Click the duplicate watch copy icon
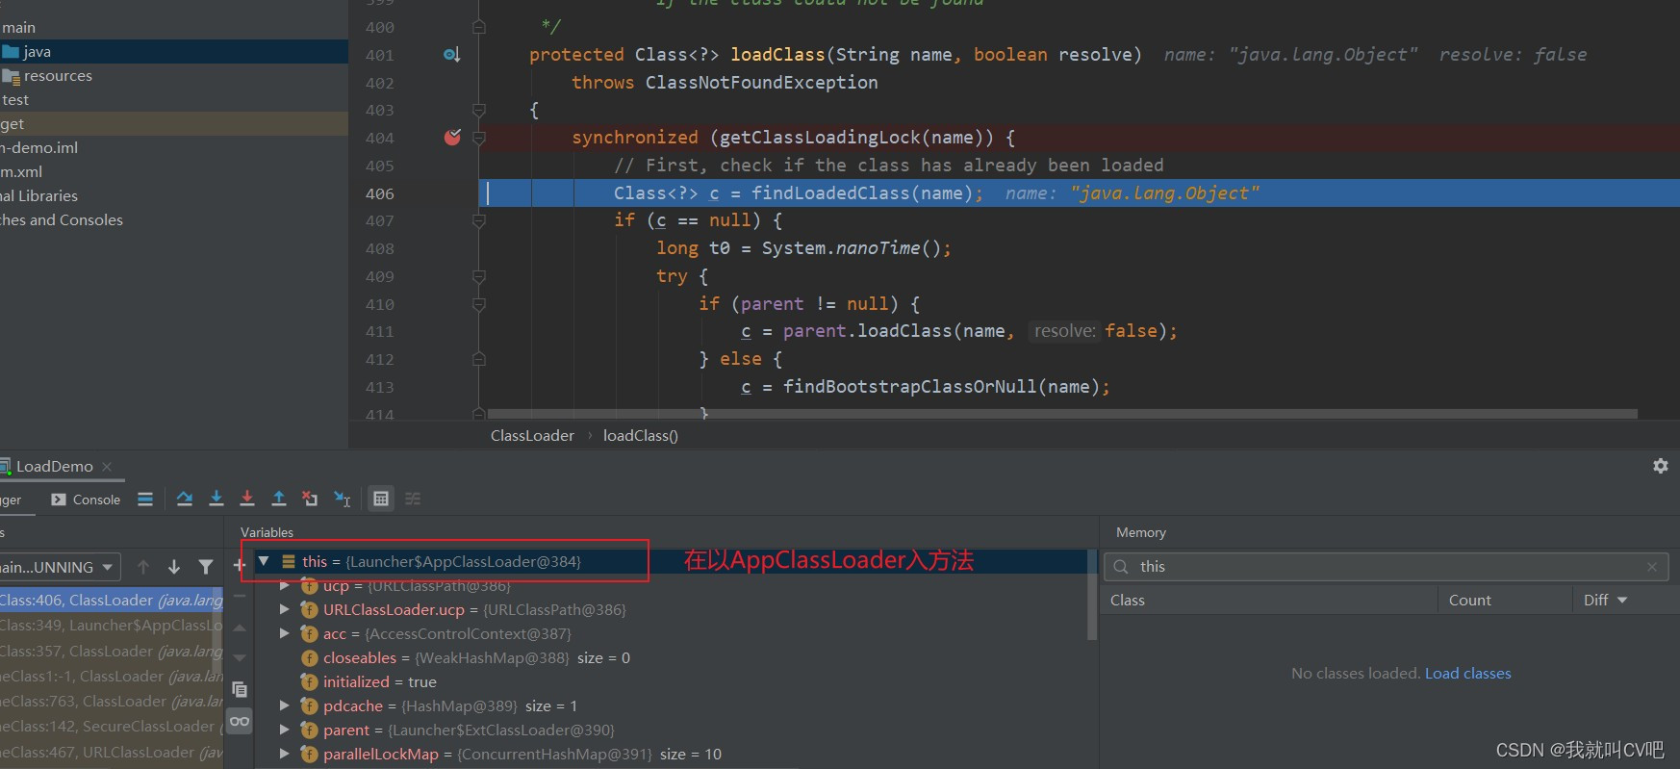 [x=240, y=689]
